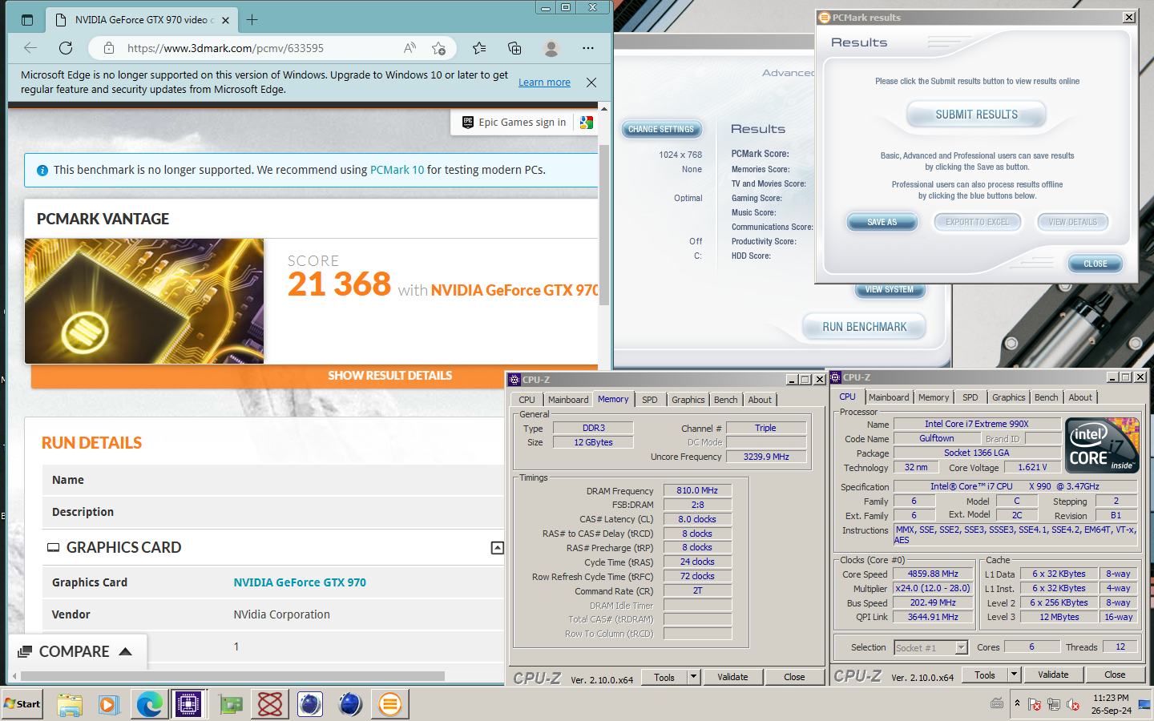Click the score value 21 368
The height and width of the screenshot is (721, 1154).
[340, 284]
